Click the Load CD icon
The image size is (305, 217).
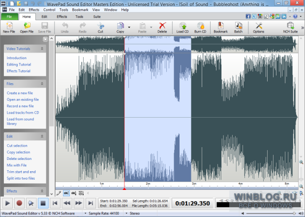coord(183,28)
